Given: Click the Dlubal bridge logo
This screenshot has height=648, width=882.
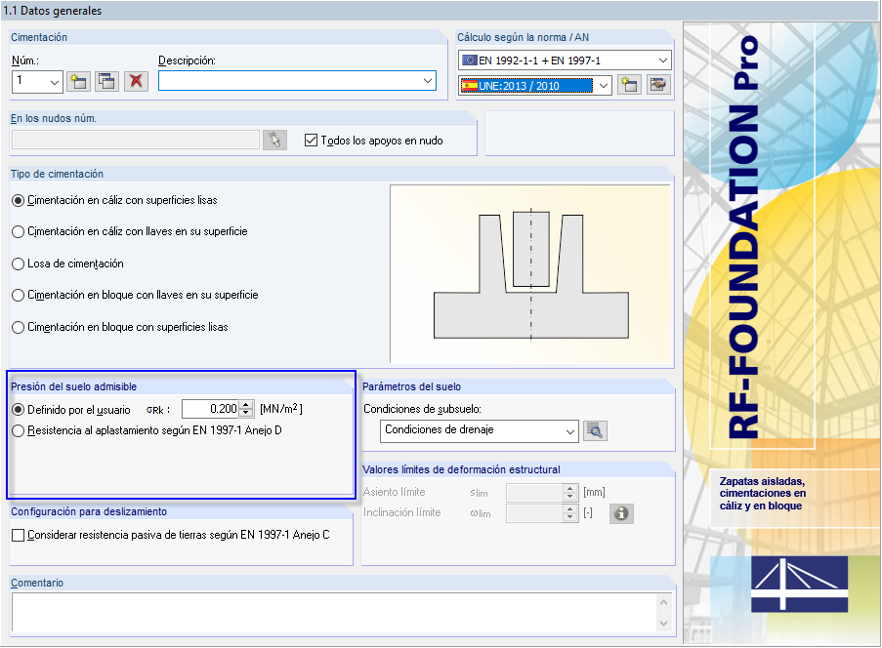Looking at the screenshot, I should pyautogui.click(x=799, y=584).
